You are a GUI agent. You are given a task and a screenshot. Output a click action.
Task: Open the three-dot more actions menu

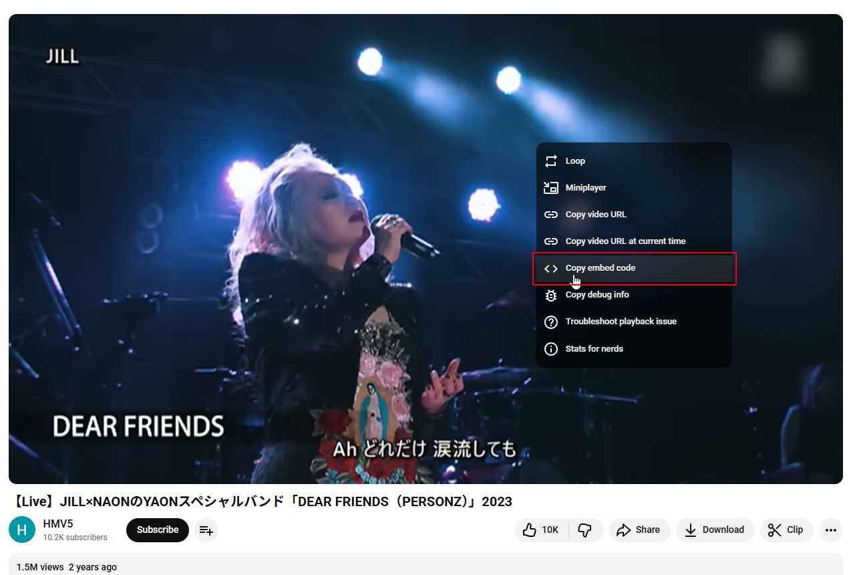tap(830, 530)
